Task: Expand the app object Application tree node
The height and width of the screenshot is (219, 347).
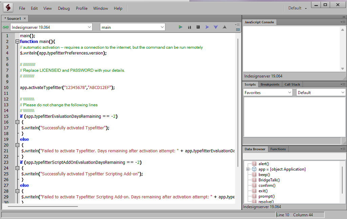Action: 248,169
